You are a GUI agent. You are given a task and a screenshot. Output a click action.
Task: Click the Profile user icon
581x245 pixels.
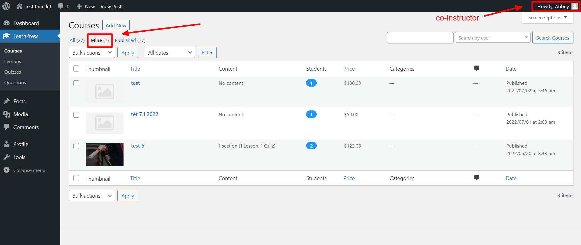(x=6, y=144)
